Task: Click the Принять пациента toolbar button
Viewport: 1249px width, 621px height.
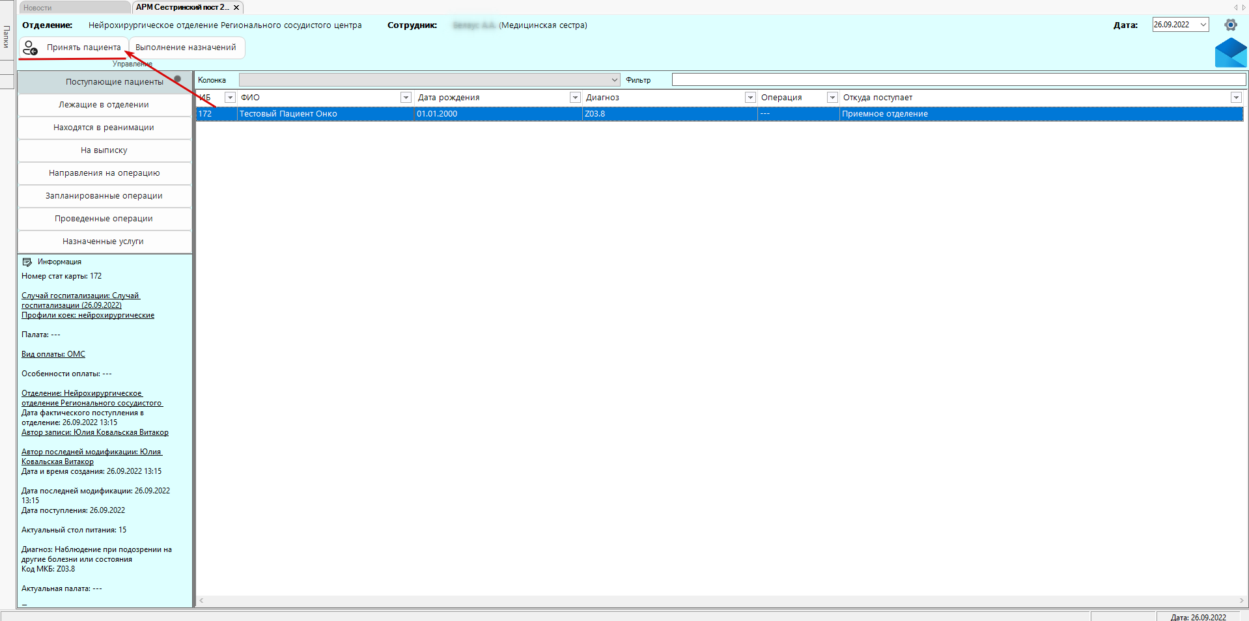Action: [74, 48]
